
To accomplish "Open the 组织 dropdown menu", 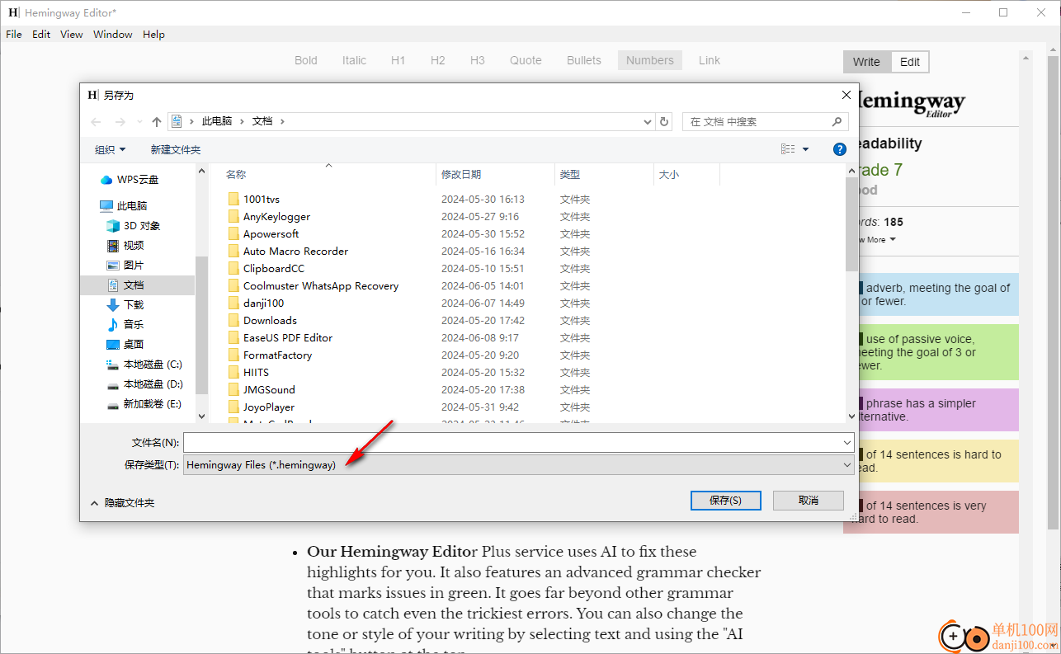I will pos(110,149).
